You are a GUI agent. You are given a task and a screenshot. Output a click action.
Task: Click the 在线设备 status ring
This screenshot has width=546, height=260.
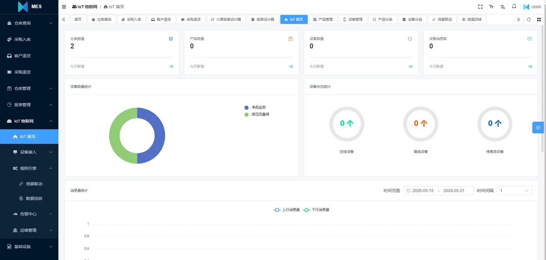(x=347, y=124)
